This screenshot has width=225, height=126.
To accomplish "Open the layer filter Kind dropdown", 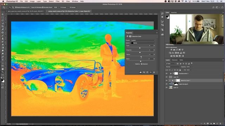I will (171, 64).
